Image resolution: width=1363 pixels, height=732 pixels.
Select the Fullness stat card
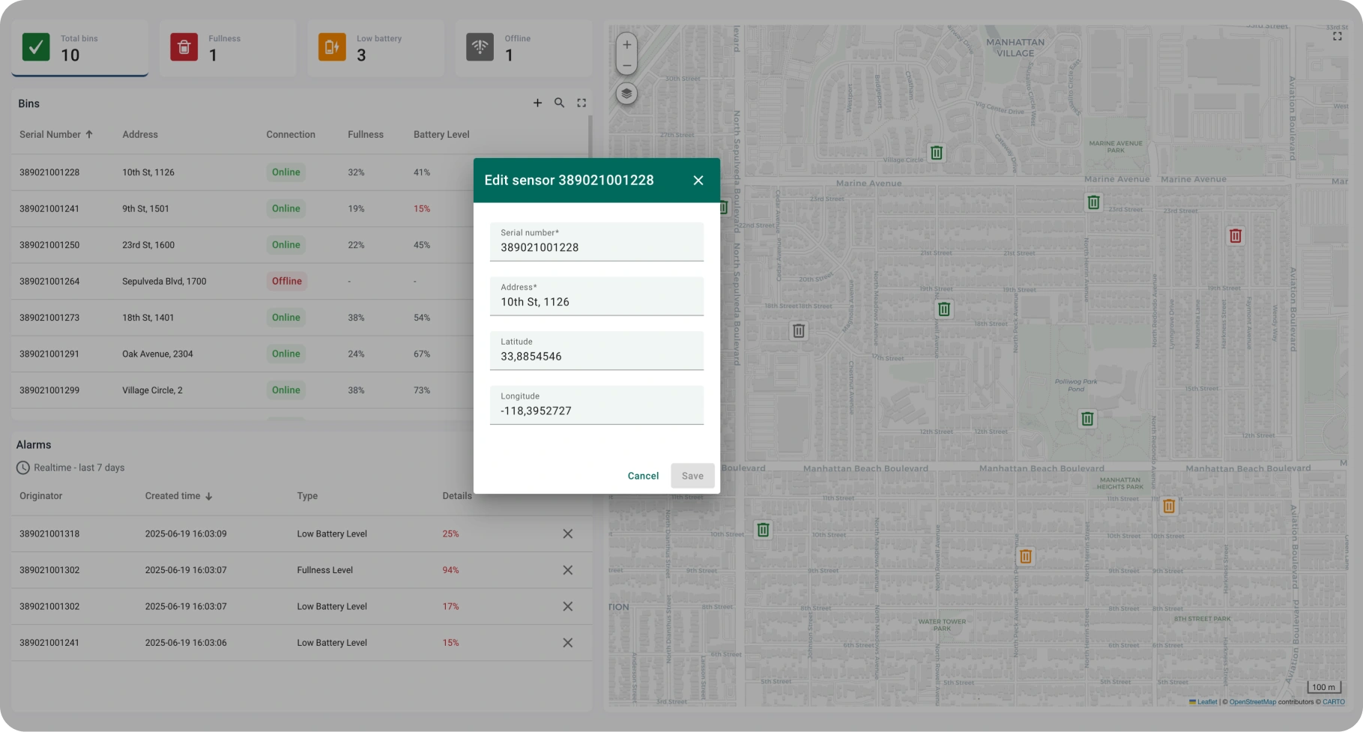[228, 48]
